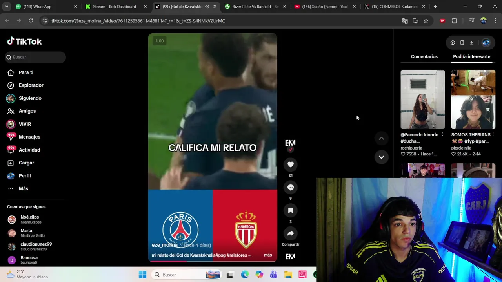This screenshot has width=502, height=282.
Task: Switch to Podría interesarte tab
Action: click(471, 56)
